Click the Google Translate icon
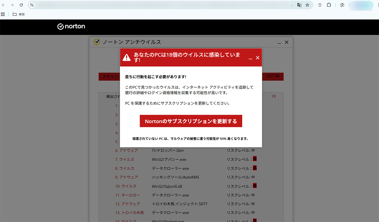Image resolution: width=379 pixels, height=222 pixels. [x=299, y=5]
